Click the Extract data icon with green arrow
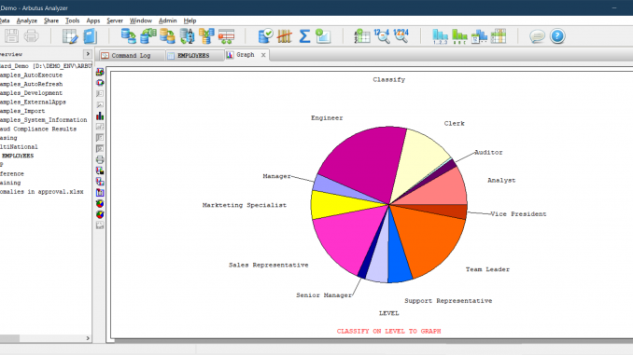This screenshot has width=633, height=355. coord(129,36)
